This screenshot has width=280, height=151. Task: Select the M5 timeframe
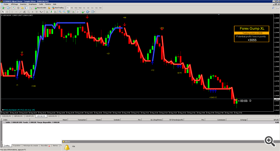tap(72, 8)
